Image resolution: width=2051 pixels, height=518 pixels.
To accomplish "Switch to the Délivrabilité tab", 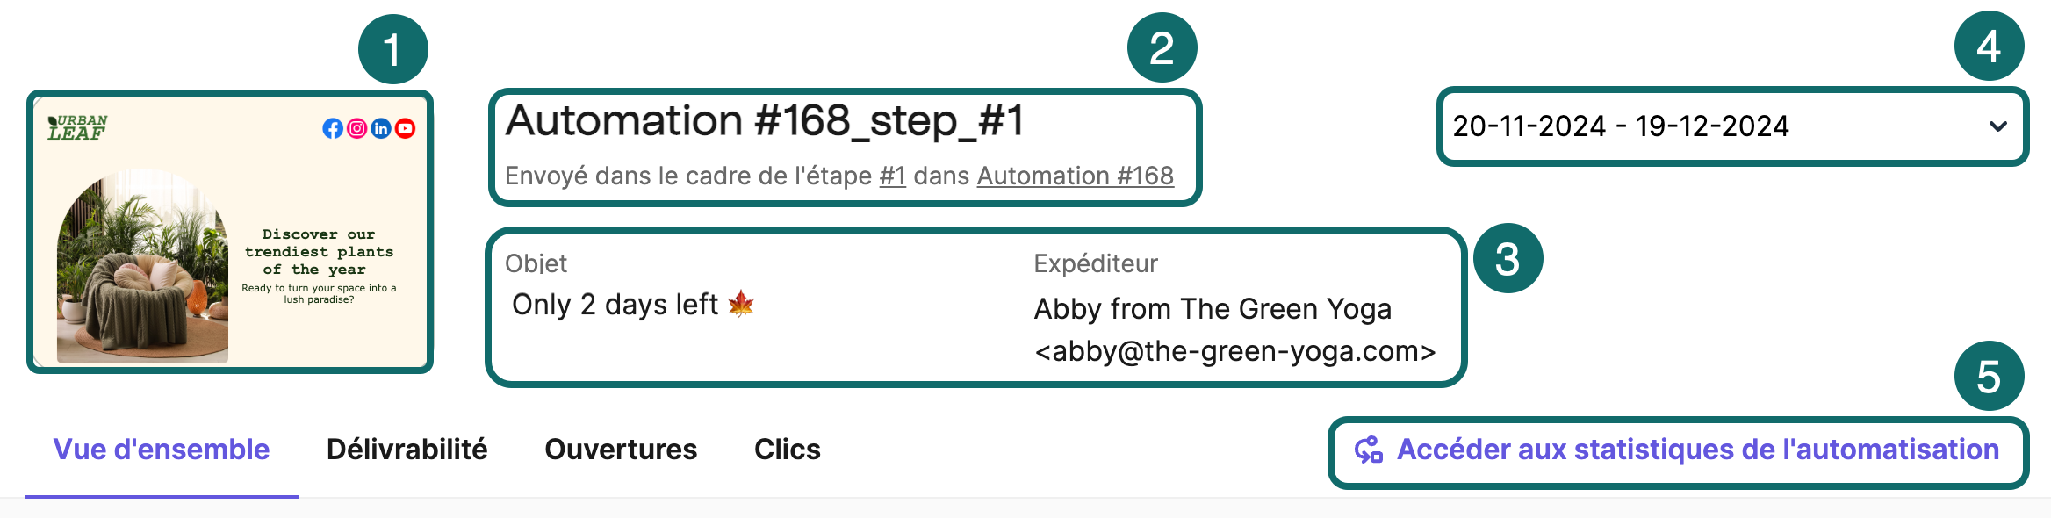I will 407,450.
